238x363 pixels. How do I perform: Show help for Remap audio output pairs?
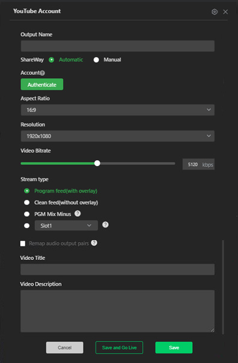point(94,243)
